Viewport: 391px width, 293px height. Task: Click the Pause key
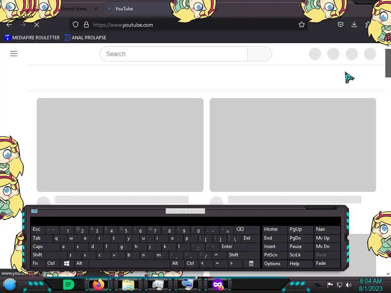pos(300,246)
